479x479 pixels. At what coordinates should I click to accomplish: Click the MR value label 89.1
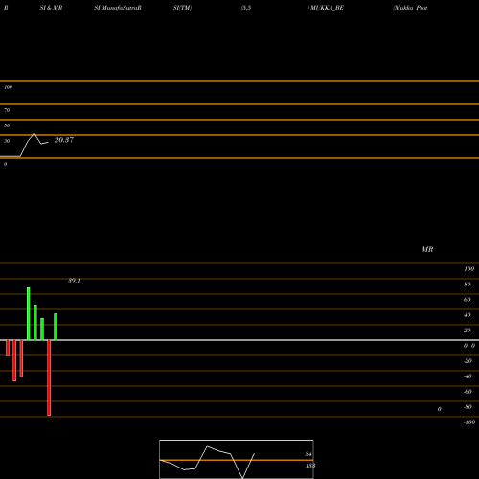[x=74, y=281]
